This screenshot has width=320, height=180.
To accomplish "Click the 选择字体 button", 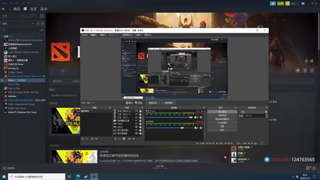I will (x=153, y=103).
